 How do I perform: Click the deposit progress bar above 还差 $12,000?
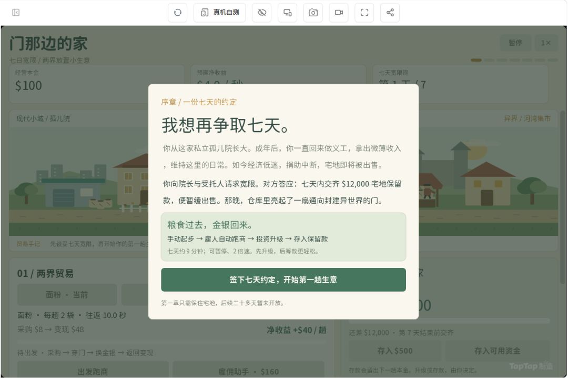tap(449, 321)
